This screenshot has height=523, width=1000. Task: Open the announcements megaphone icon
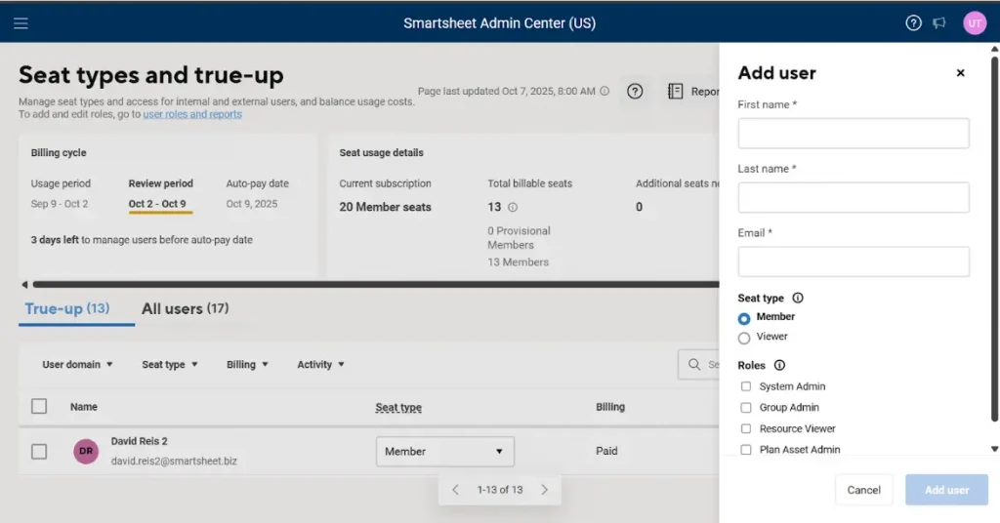(x=939, y=23)
